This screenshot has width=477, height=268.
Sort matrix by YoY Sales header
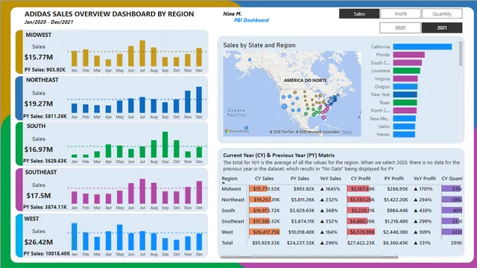click(330, 179)
